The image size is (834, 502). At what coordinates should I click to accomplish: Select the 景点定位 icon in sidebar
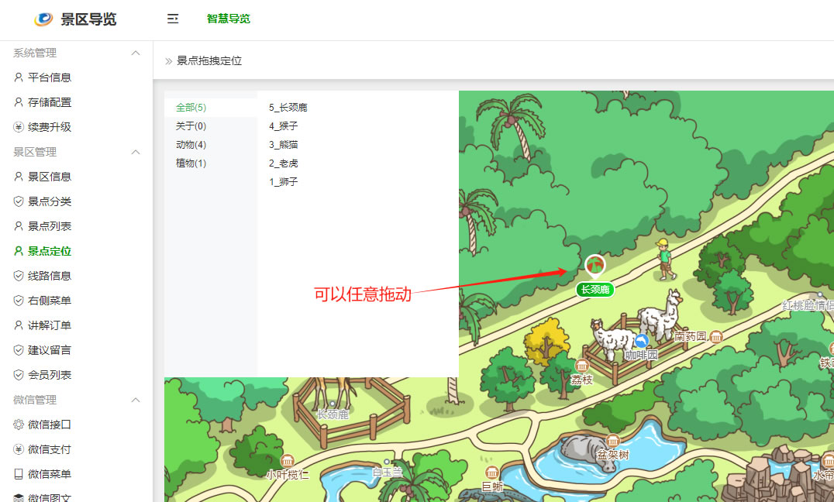pyautogui.click(x=17, y=250)
